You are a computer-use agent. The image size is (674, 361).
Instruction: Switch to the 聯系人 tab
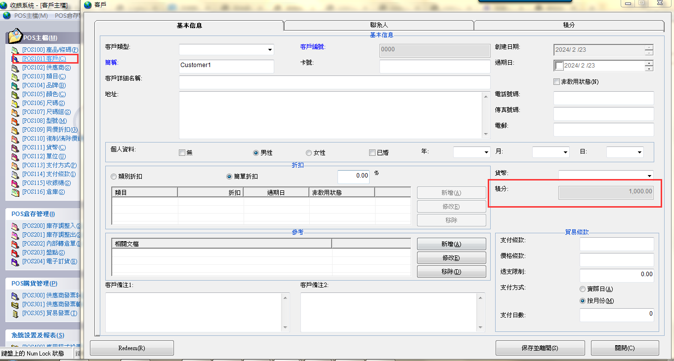379,25
